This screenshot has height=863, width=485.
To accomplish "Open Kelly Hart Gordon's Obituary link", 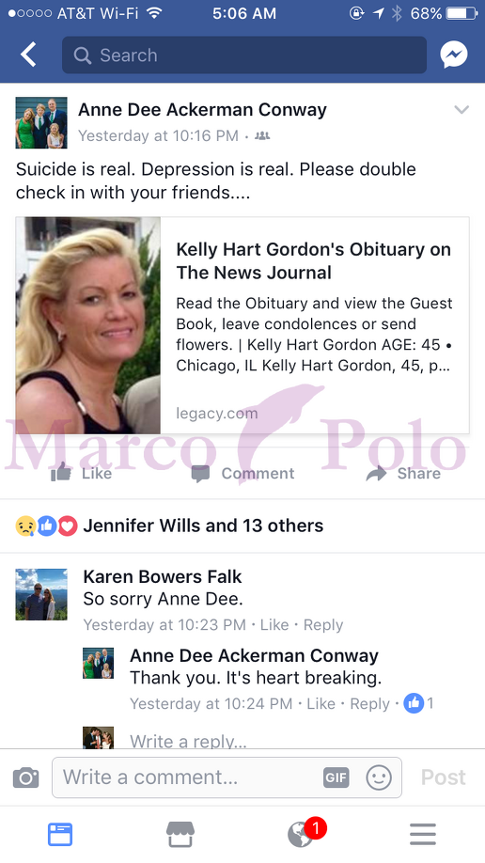I will click(242, 325).
